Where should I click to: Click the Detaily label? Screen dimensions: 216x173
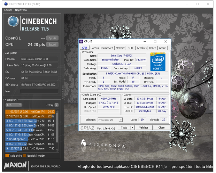[x=49, y=105]
